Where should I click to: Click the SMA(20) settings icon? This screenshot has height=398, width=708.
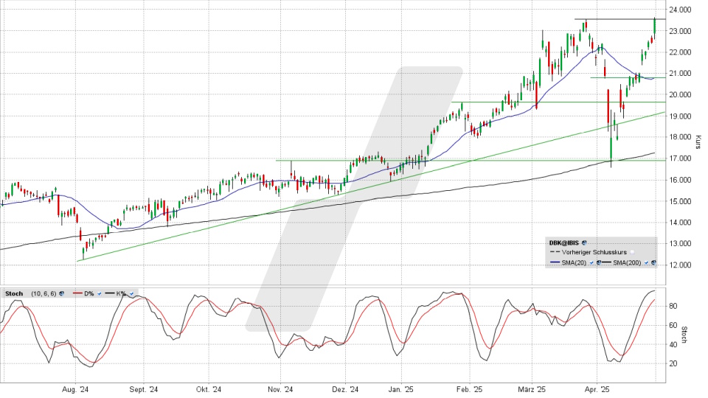tap(598, 262)
